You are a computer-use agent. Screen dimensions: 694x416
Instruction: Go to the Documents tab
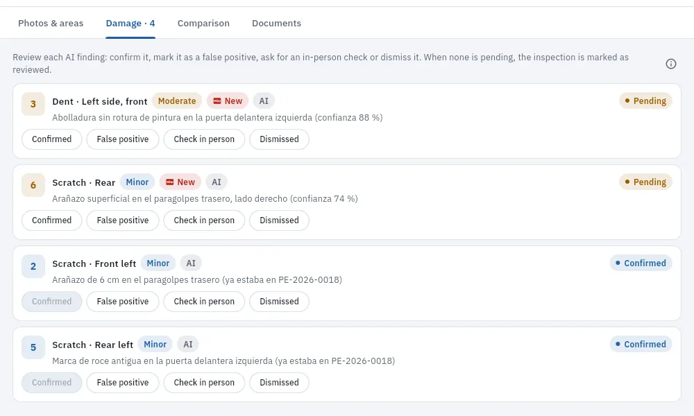pos(277,23)
